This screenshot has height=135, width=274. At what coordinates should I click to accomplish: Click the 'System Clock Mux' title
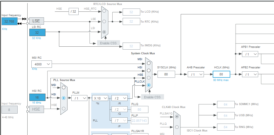[143, 53]
